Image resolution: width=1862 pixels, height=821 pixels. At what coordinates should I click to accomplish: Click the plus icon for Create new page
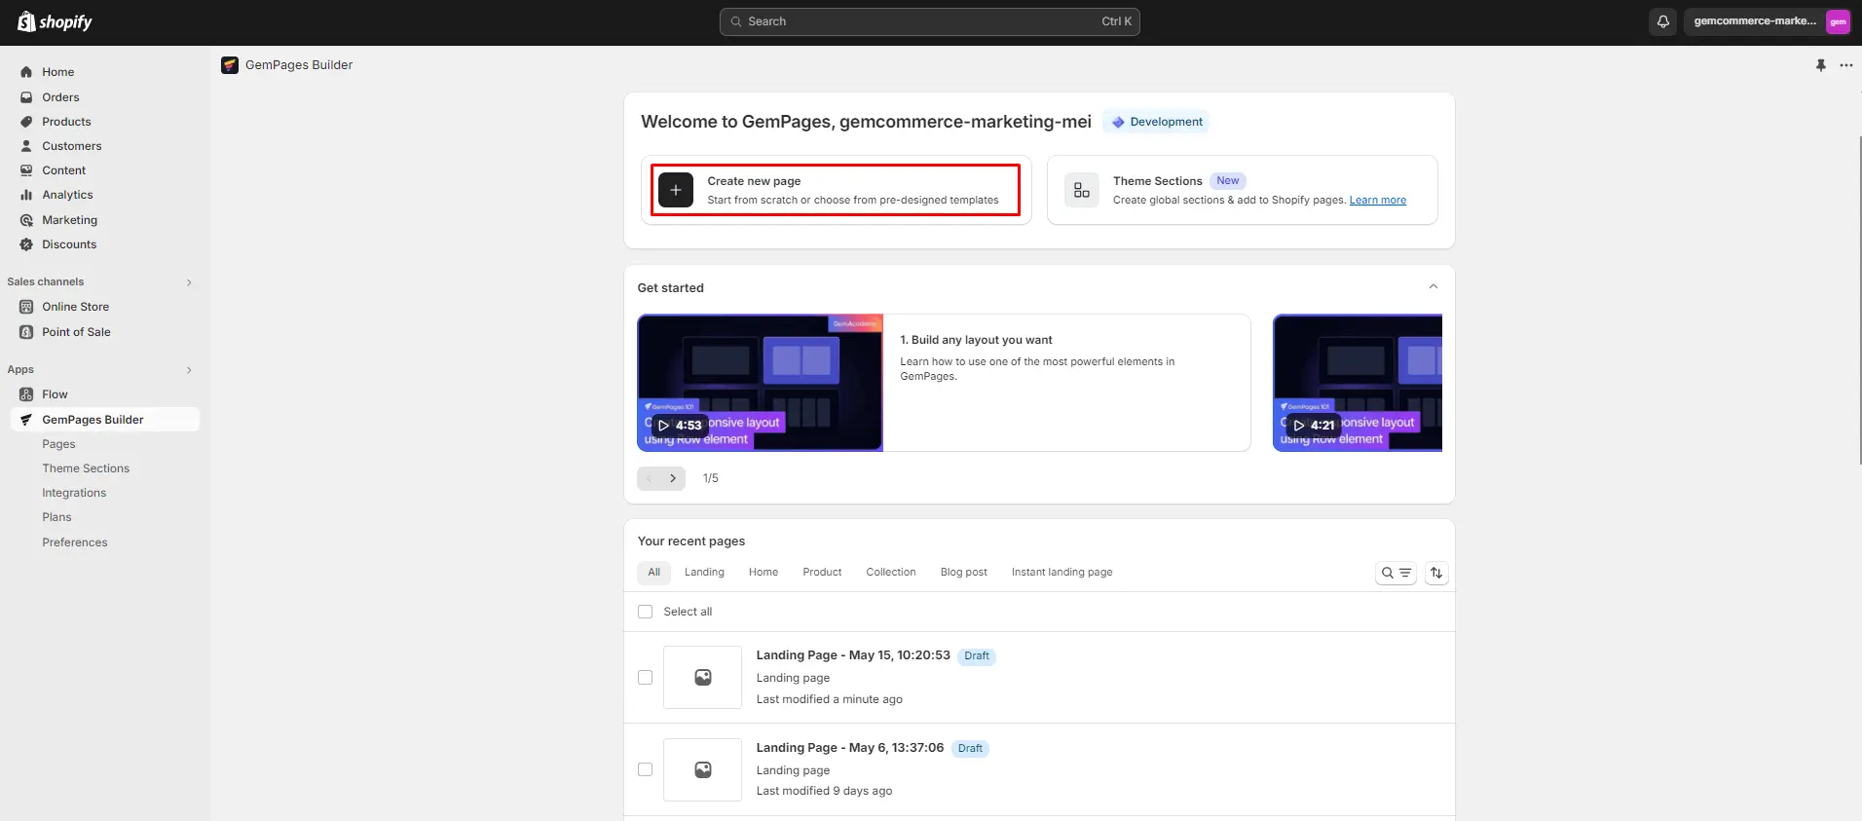click(x=676, y=190)
